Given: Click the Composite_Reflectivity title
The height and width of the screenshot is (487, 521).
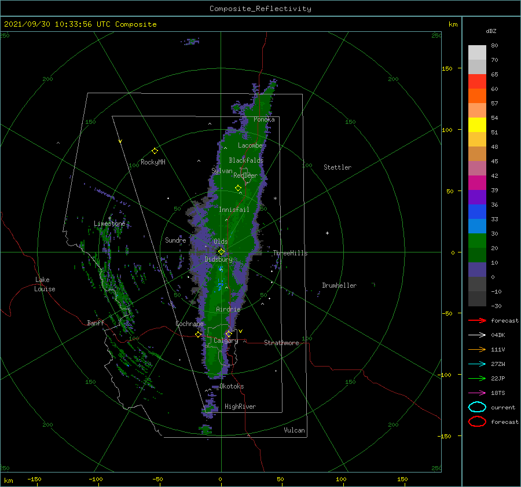Looking at the screenshot, I should [260, 9].
